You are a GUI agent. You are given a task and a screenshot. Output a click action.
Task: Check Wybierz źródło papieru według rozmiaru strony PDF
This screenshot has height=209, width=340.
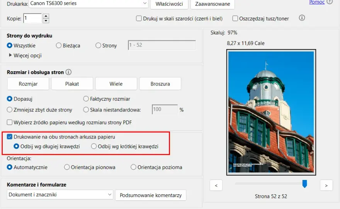pyautogui.click(x=10, y=122)
